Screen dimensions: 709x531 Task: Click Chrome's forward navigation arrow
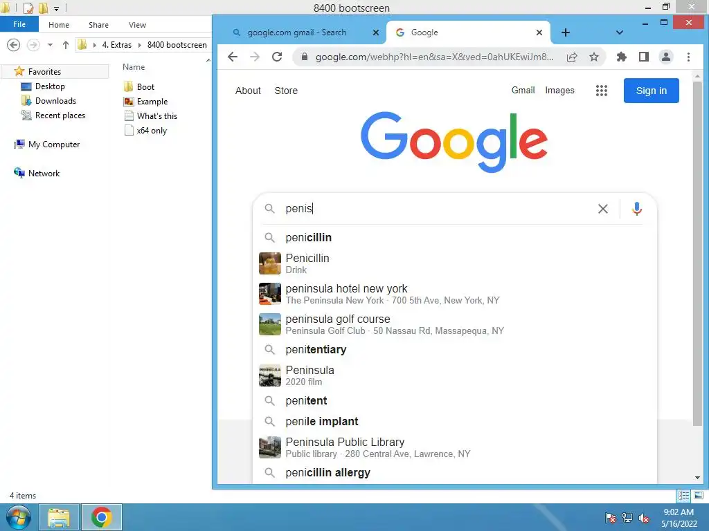[255, 57]
